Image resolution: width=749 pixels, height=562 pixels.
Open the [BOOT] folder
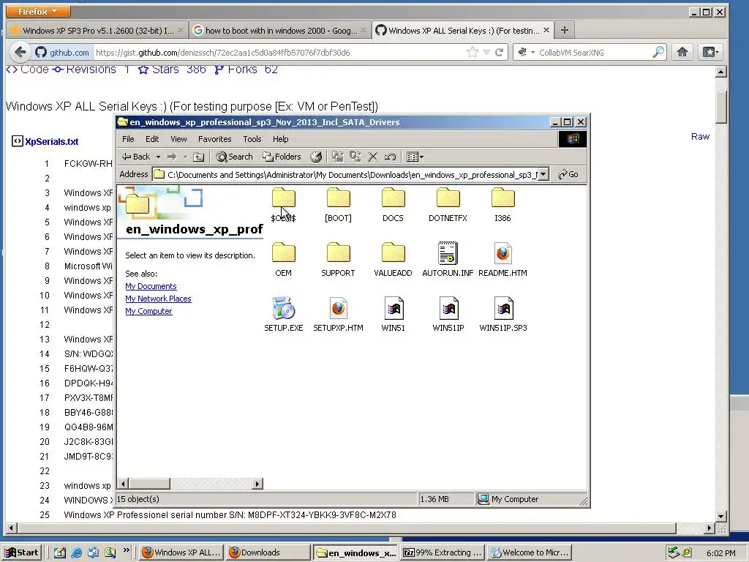[338, 205]
